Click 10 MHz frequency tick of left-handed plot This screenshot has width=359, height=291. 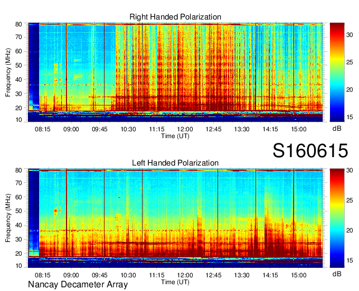[x=19, y=266]
